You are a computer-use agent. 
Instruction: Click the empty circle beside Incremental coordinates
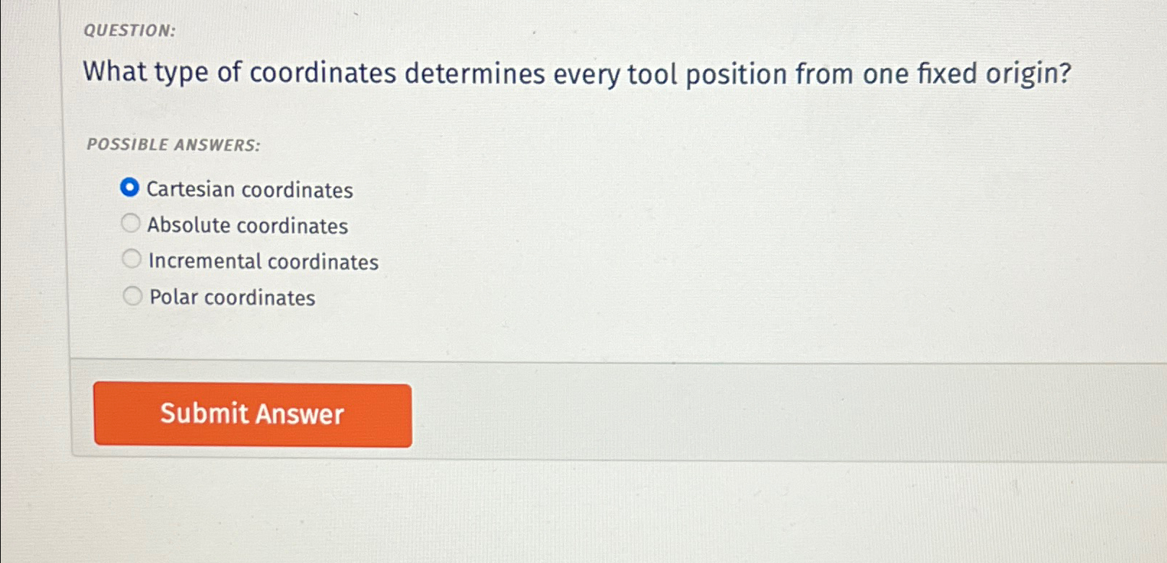coord(131,258)
